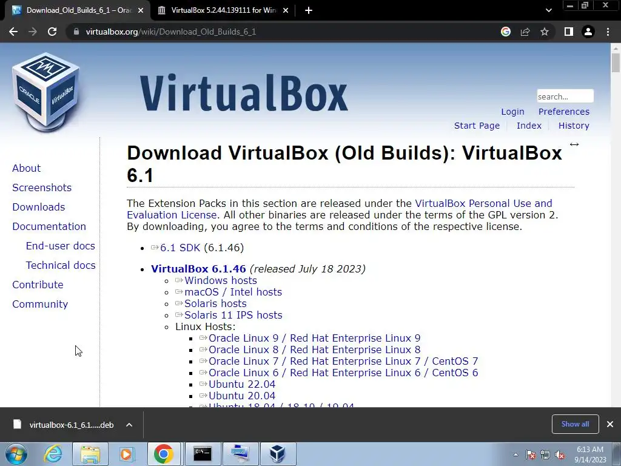
Task: Open Downloads in the sidebar
Action: pyautogui.click(x=38, y=207)
